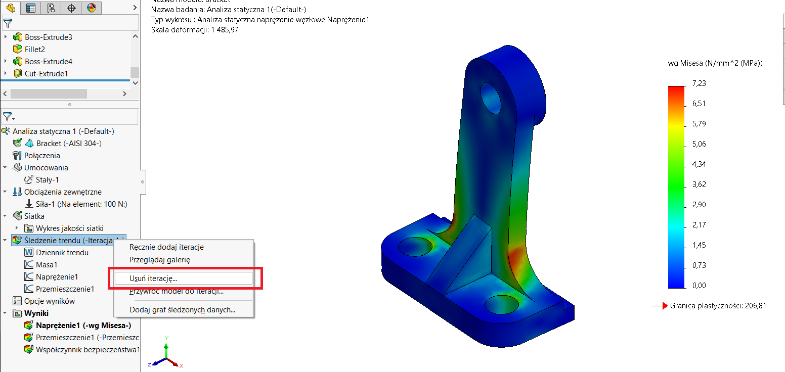Select the Boss-Extrude3 feature icon
The width and height of the screenshot is (785, 372).
click(x=17, y=37)
